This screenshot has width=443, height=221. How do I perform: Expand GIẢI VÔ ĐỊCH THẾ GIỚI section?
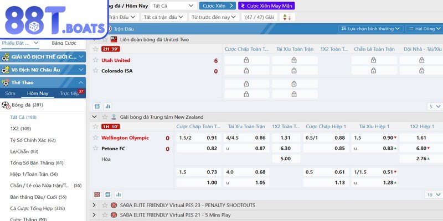click(43, 57)
